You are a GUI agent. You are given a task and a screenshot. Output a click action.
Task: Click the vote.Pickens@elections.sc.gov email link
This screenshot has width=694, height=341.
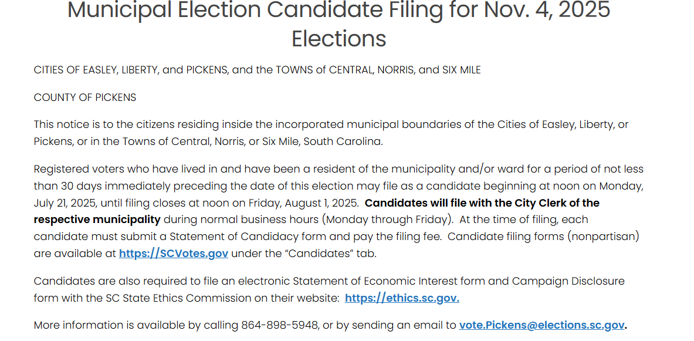[x=541, y=325]
